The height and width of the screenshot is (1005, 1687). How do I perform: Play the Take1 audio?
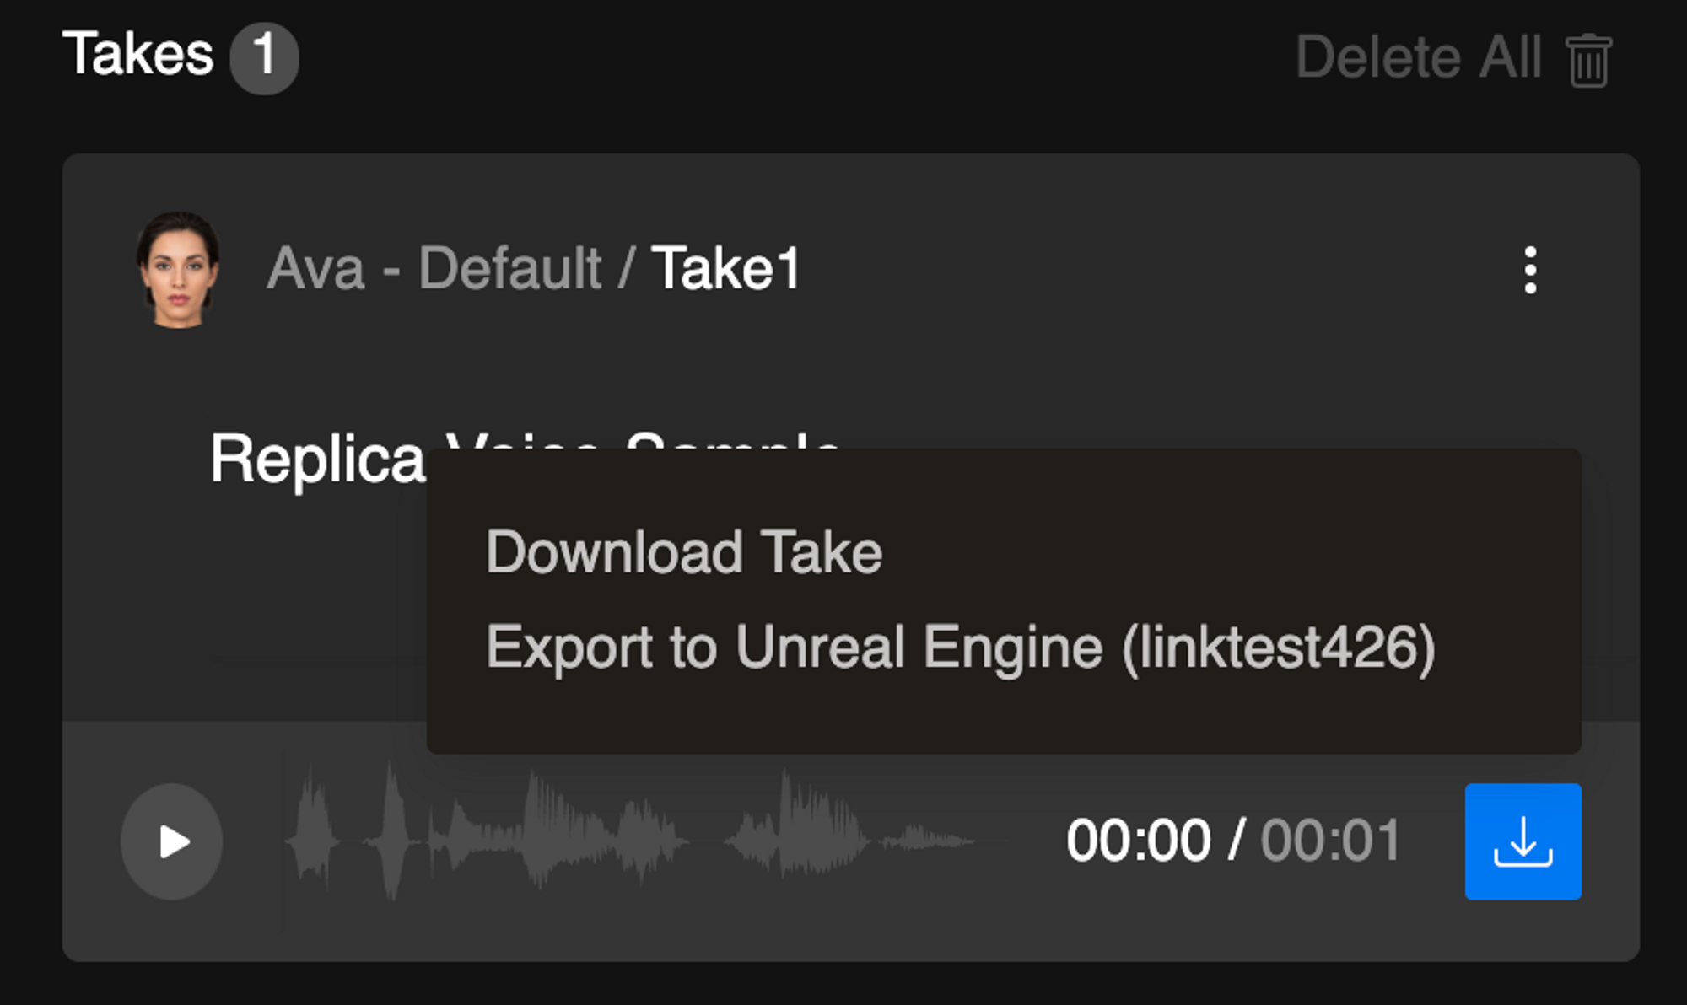coord(172,841)
